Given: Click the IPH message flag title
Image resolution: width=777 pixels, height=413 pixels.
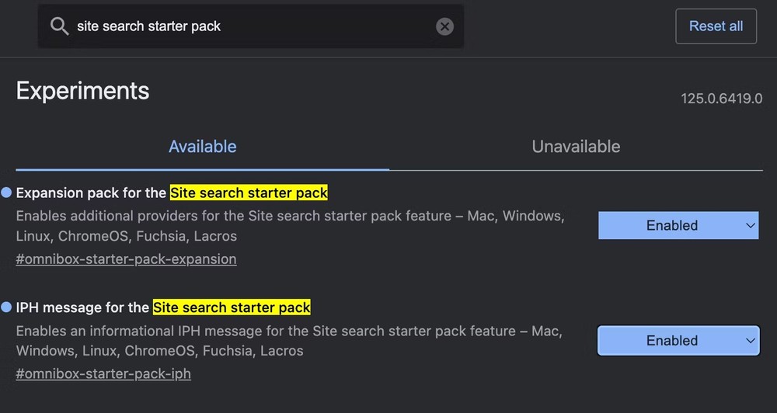Looking at the screenshot, I should [x=163, y=307].
